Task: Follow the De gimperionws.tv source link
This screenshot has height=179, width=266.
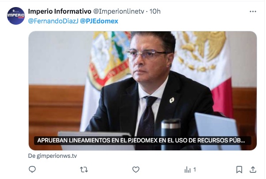Action: (x=53, y=156)
